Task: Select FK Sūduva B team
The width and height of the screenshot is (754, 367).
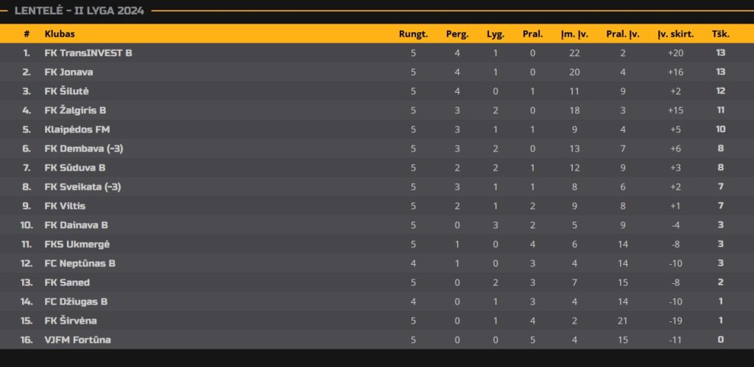Action: tap(75, 168)
